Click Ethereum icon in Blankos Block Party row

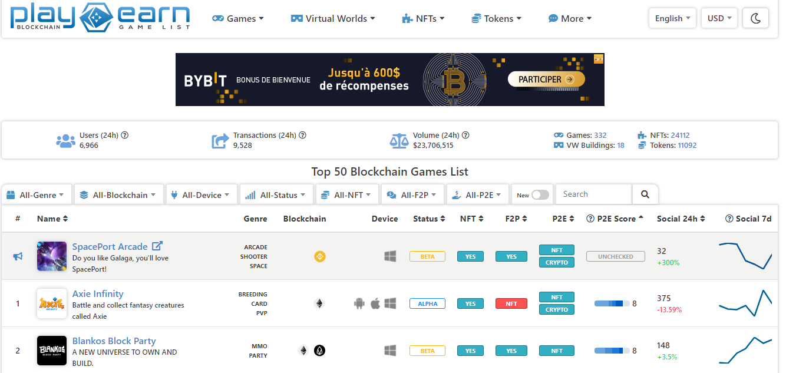coord(303,351)
